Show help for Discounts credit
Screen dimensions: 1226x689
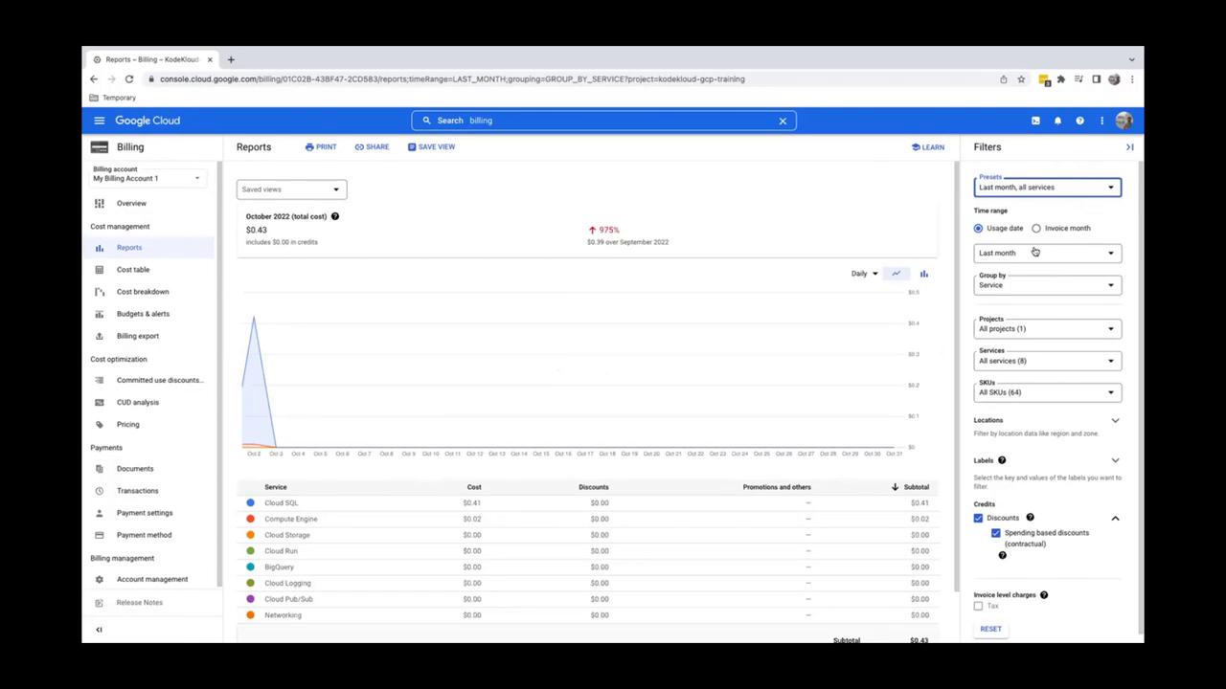pos(1030,518)
